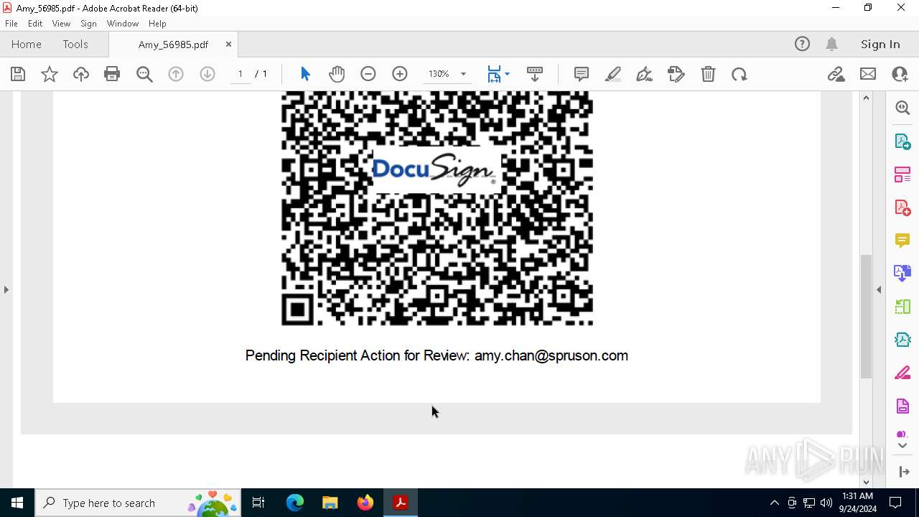Click the taskbar search box
Image resolution: width=919 pixels, height=517 pixels.
tap(139, 503)
